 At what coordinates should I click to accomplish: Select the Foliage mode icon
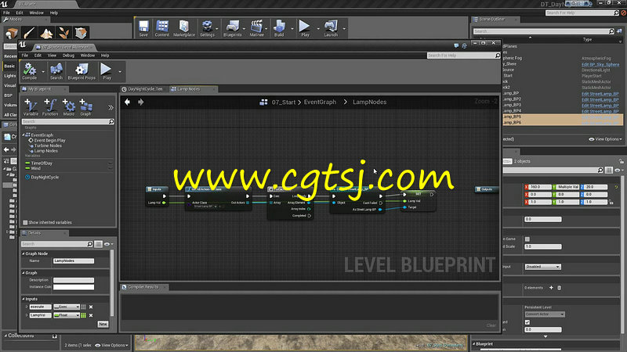click(x=63, y=33)
